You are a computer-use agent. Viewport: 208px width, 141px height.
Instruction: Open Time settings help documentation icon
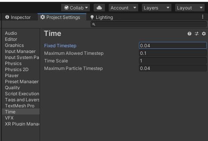point(189,34)
